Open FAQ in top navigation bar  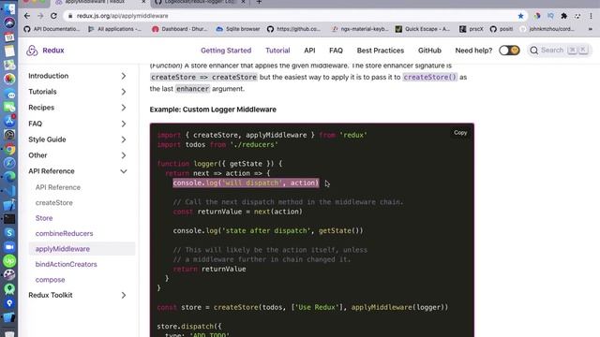pyautogui.click(x=336, y=51)
